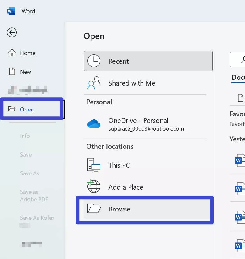Open Shared with Me
245x259 pixels.
pyautogui.click(x=148, y=83)
